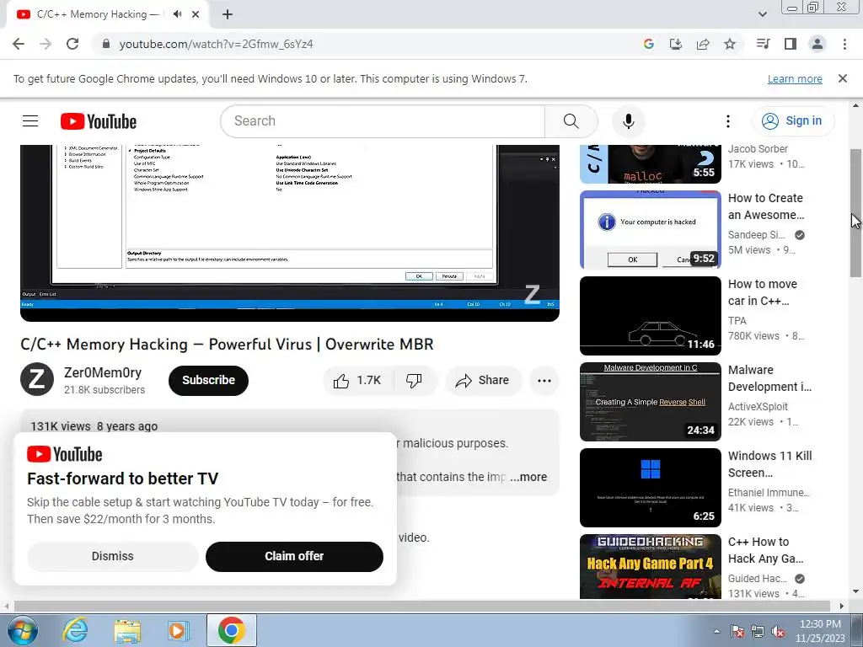Screen dimensions: 863x647
Task: Go back with the browser back arrow
Action: tap(19, 44)
